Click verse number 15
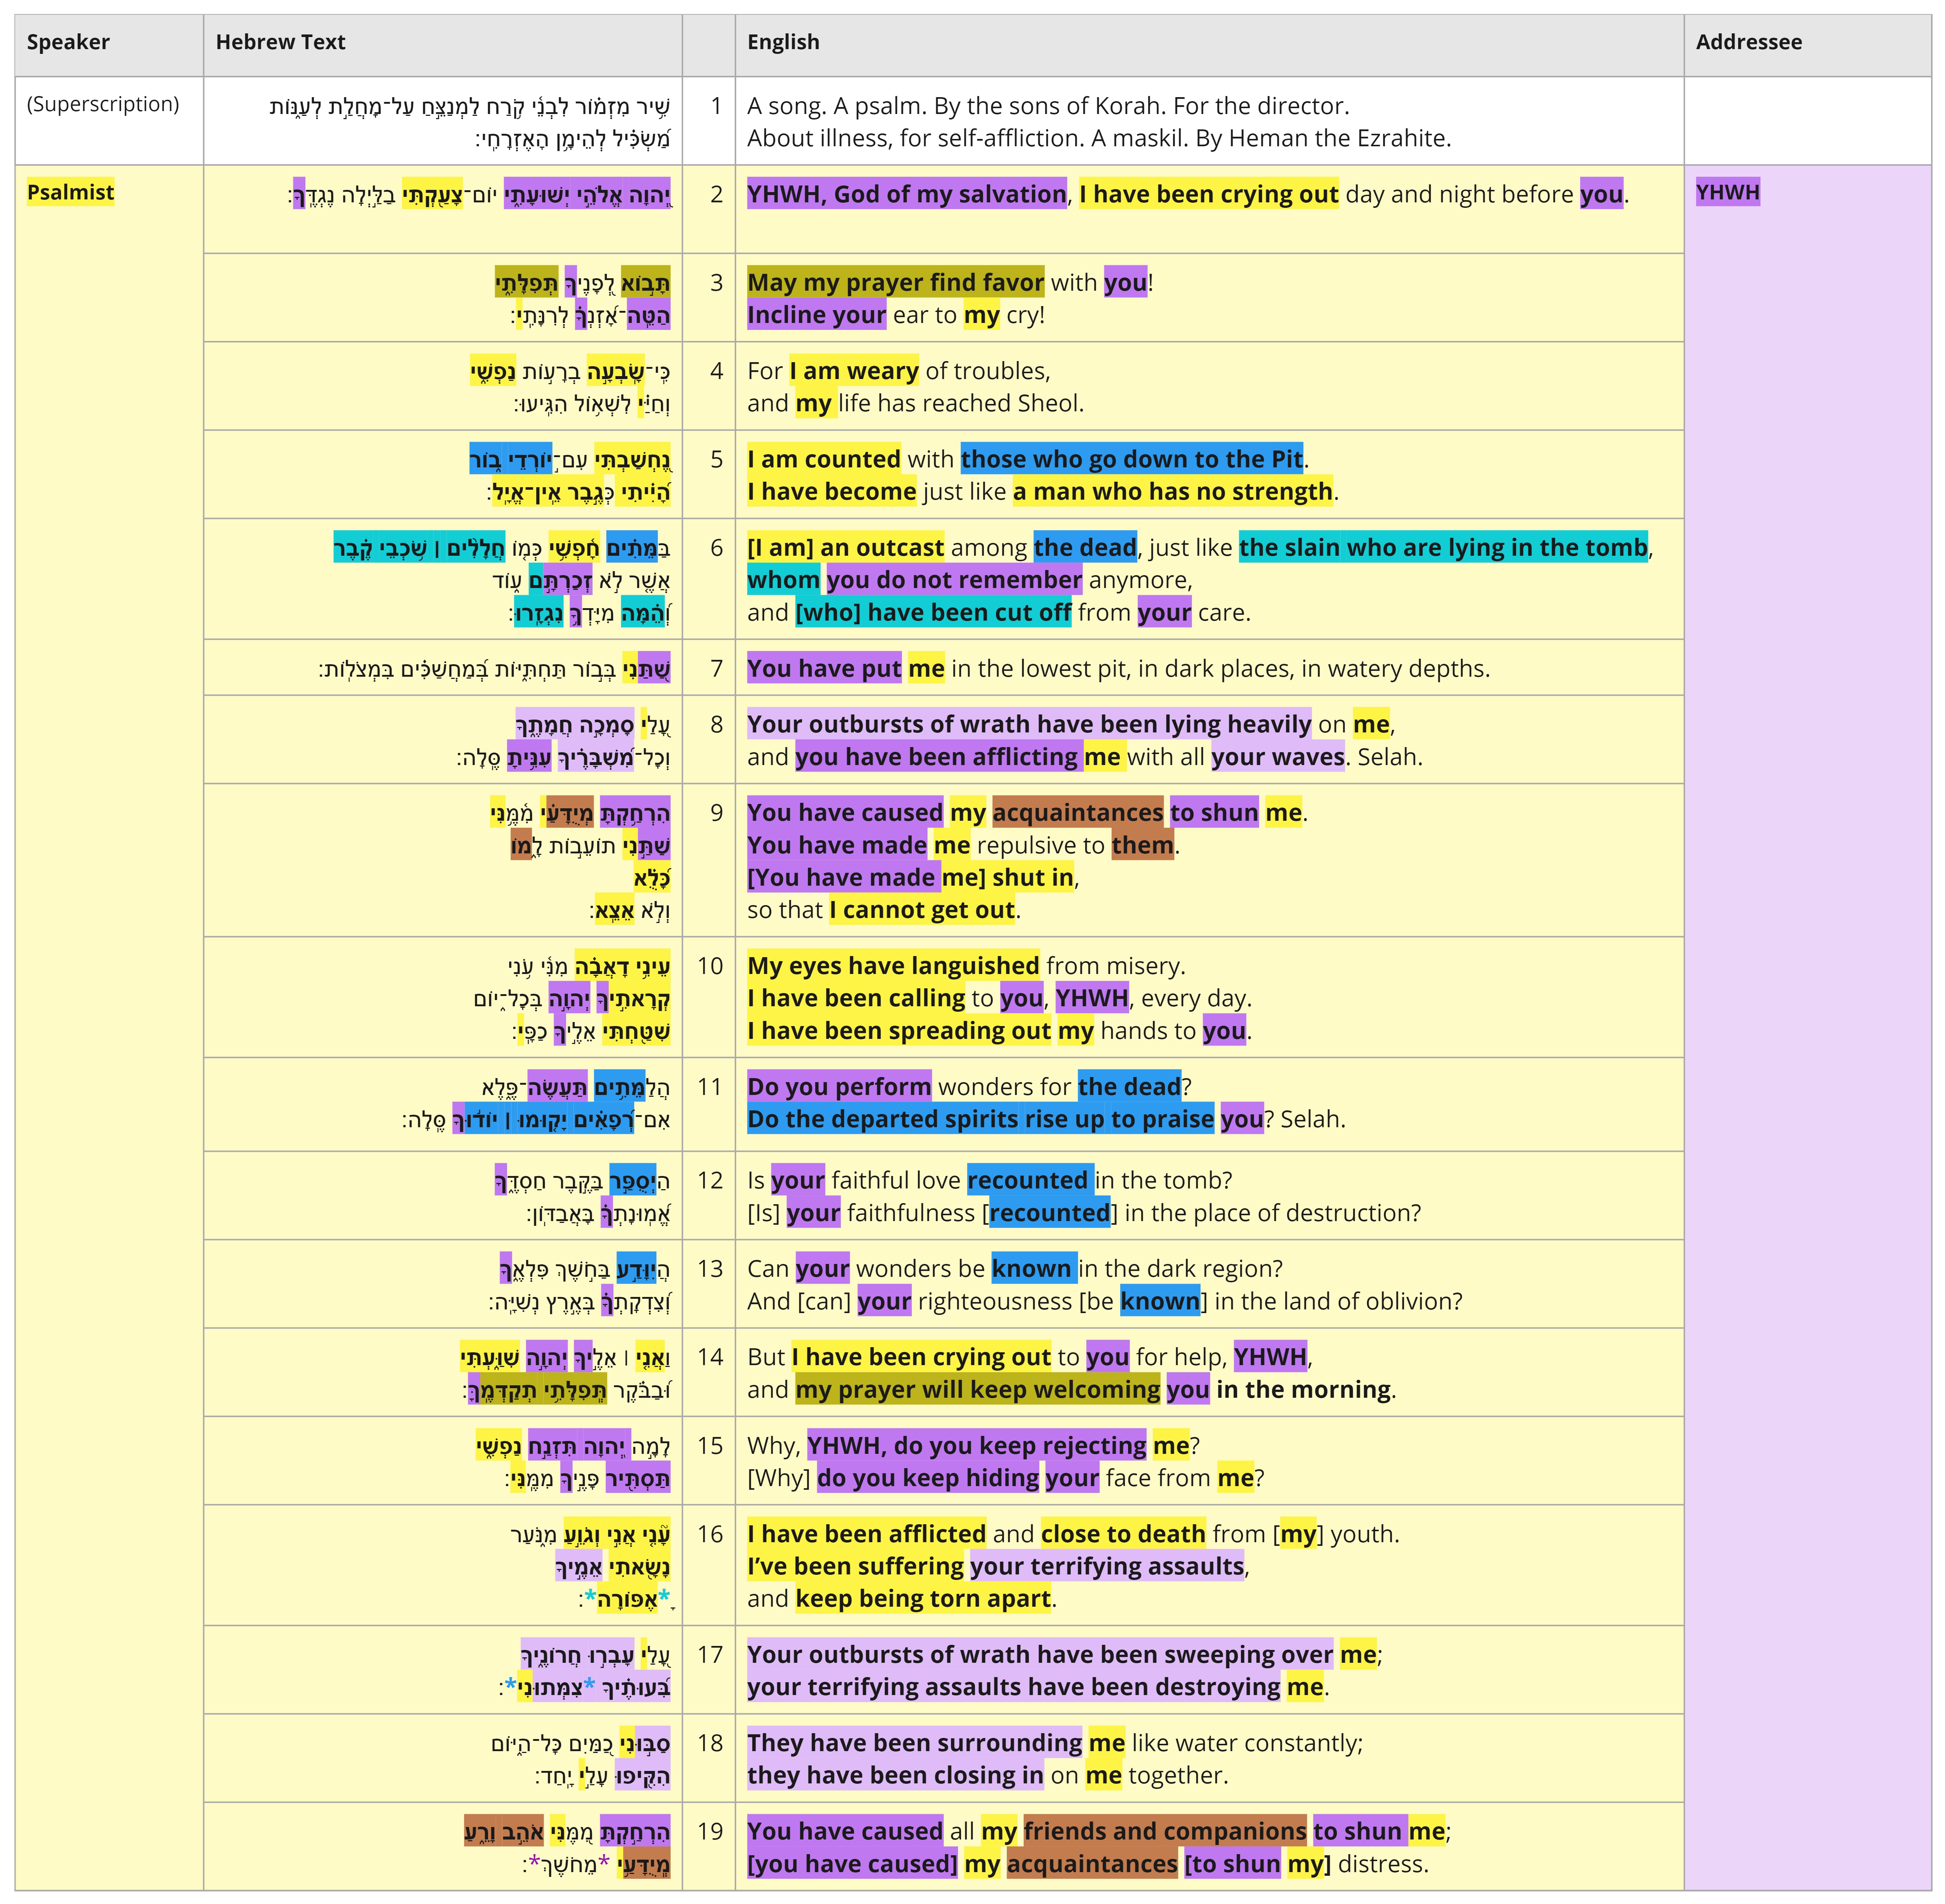 710,1445
